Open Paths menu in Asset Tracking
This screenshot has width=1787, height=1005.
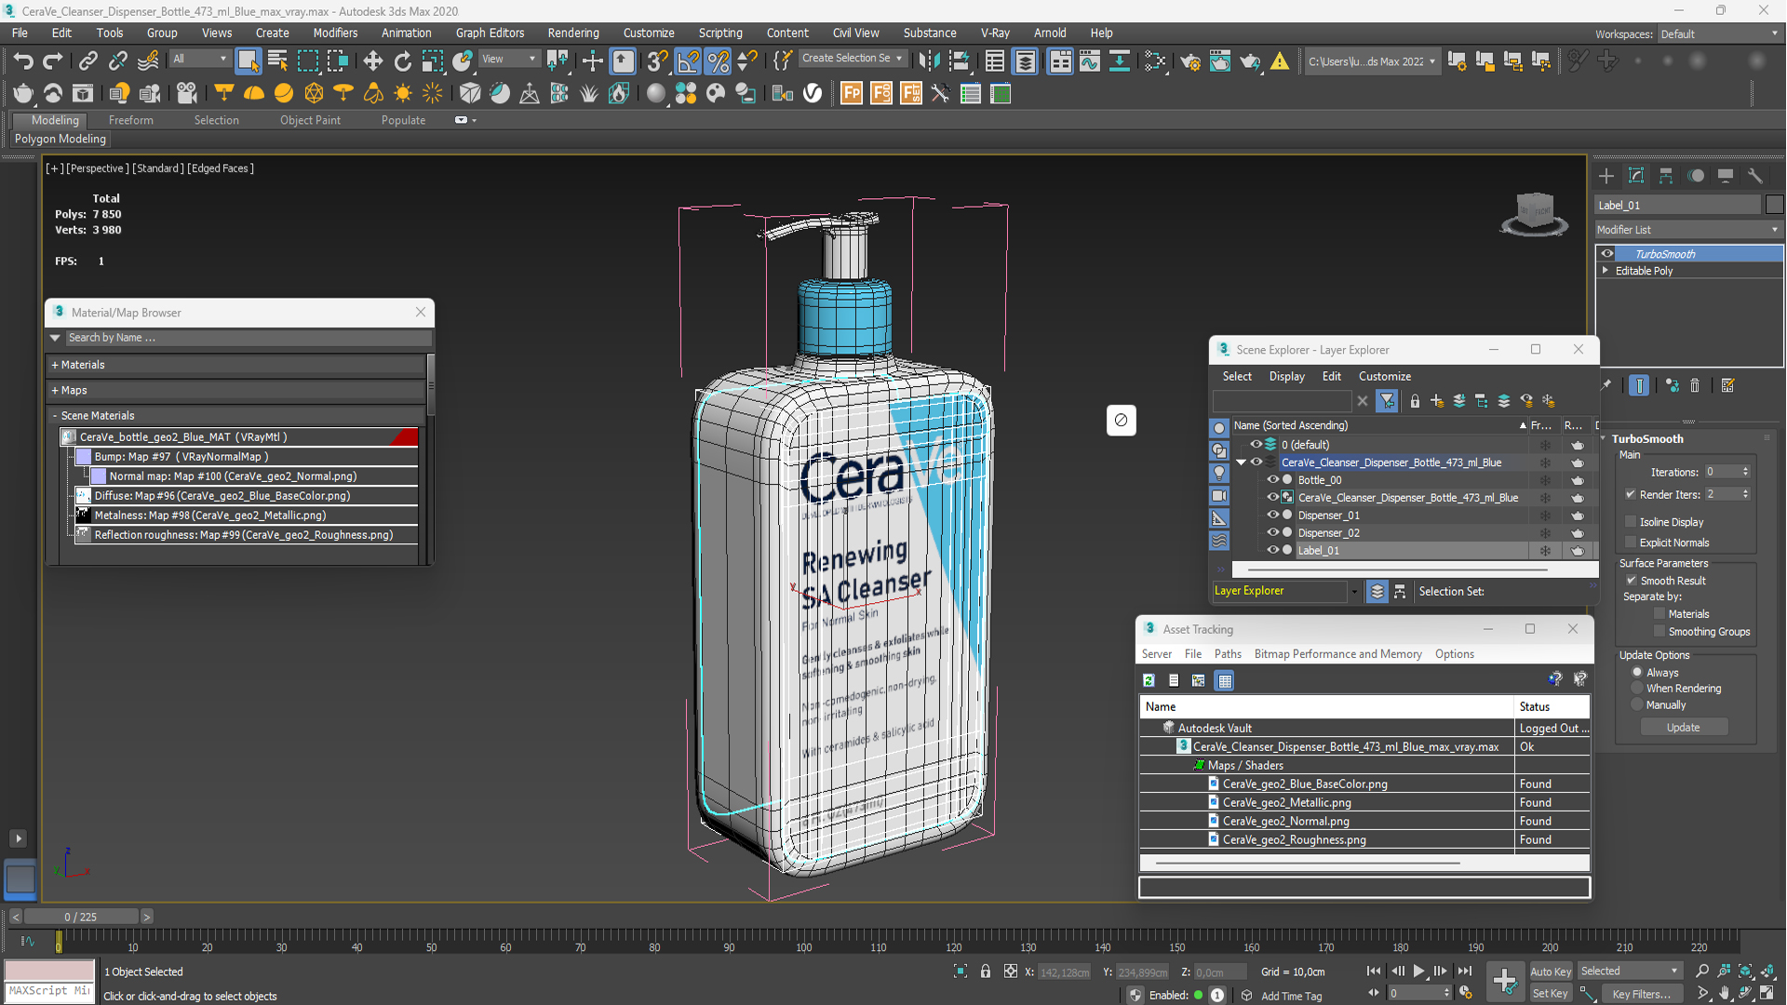click(1228, 654)
